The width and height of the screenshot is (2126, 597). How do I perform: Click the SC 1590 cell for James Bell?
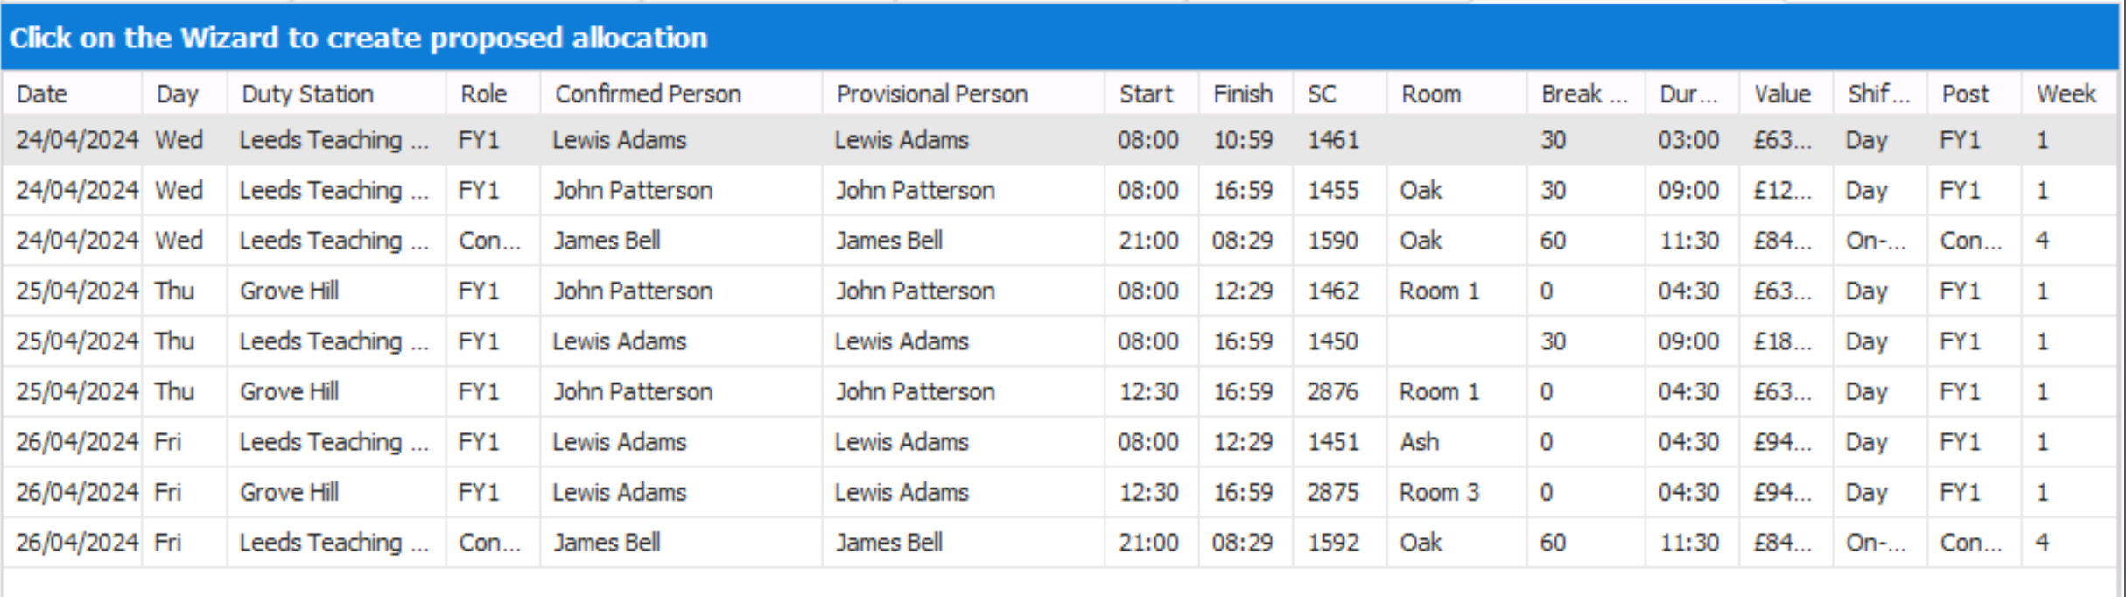pyautogui.click(x=1332, y=241)
